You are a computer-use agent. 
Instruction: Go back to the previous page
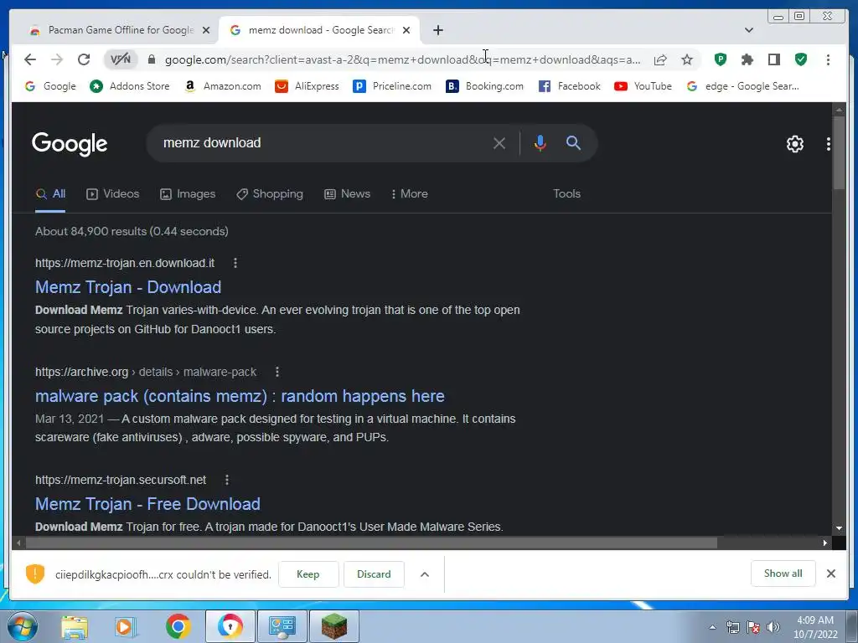[x=30, y=59]
